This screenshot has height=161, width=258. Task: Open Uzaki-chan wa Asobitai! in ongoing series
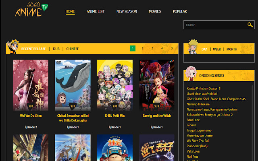(202, 94)
